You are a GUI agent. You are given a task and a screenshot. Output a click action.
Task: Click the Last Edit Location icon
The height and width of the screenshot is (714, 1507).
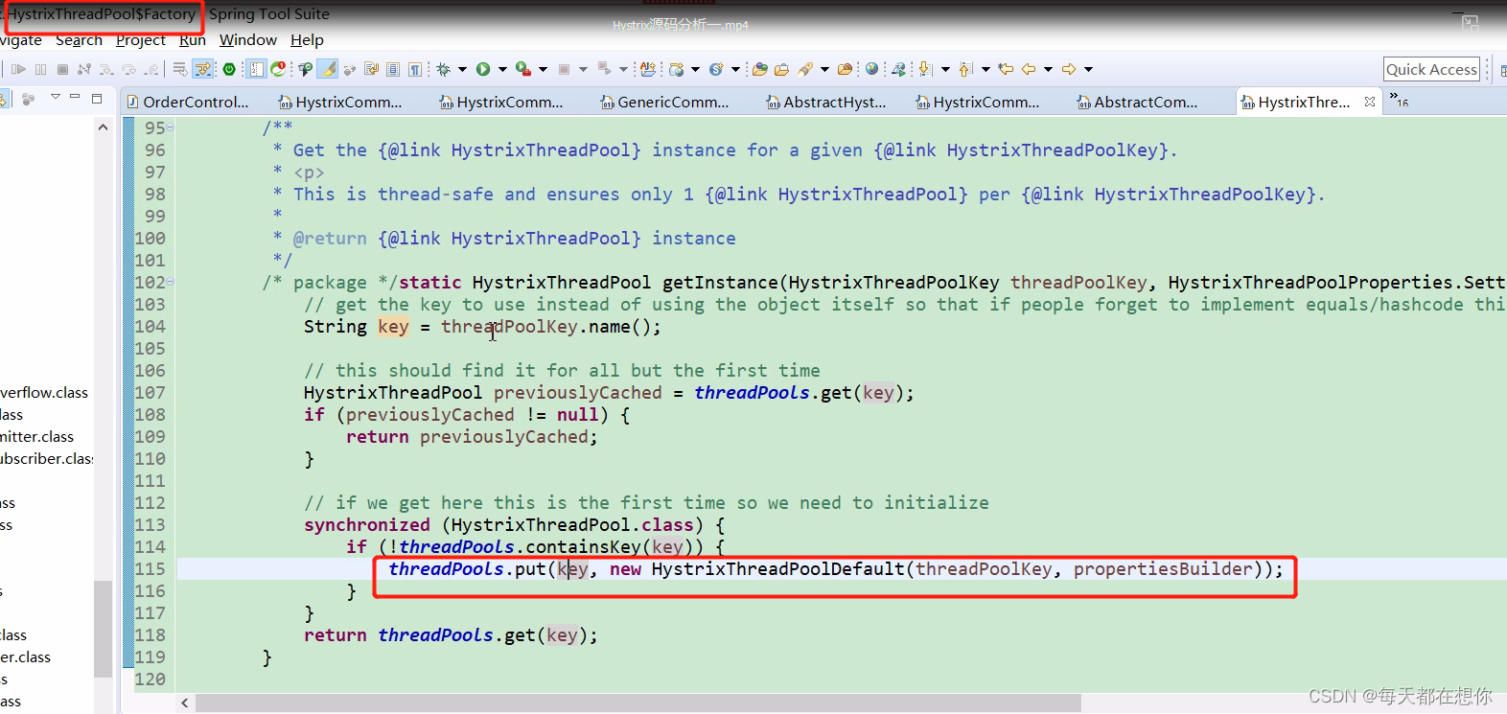pyautogui.click(x=1006, y=69)
